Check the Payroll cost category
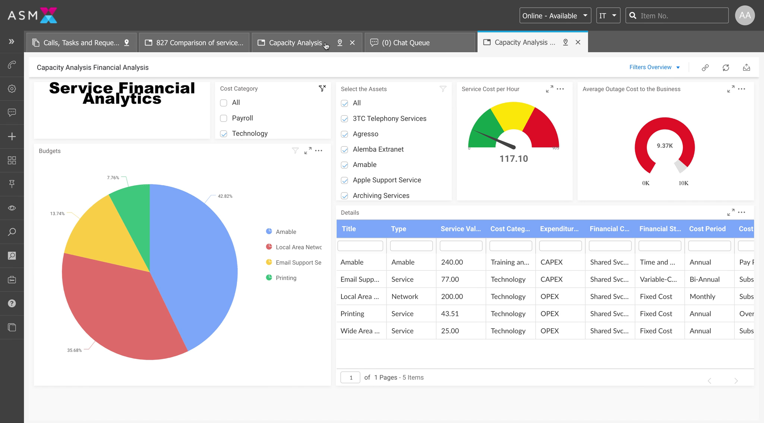The image size is (764, 423). coord(224,118)
